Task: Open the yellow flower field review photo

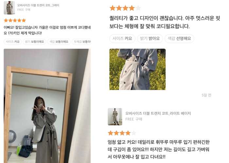Action: [137, 69]
